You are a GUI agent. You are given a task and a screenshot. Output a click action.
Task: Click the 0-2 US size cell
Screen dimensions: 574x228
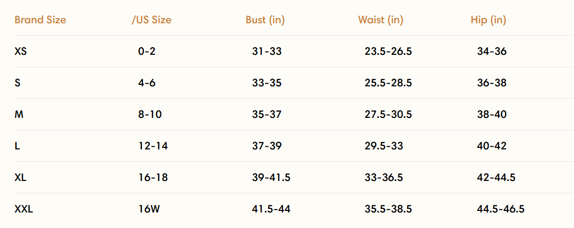(x=146, y=51)
